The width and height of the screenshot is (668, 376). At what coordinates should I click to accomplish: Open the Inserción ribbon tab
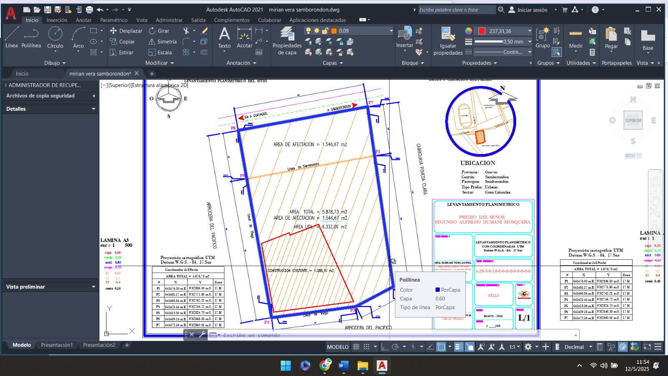(57, 20)
